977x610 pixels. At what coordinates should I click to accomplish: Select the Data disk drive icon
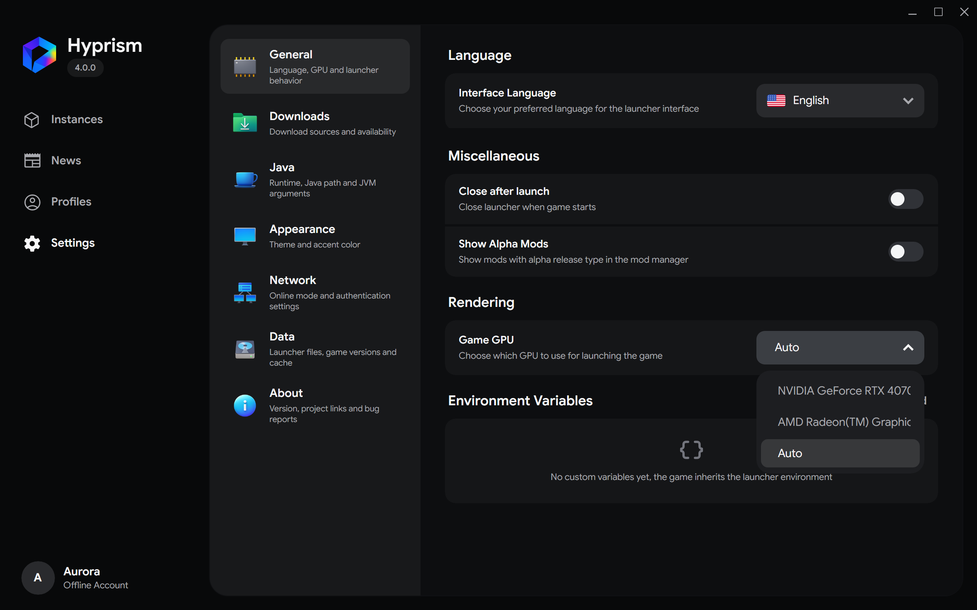[x=245, y=349]
